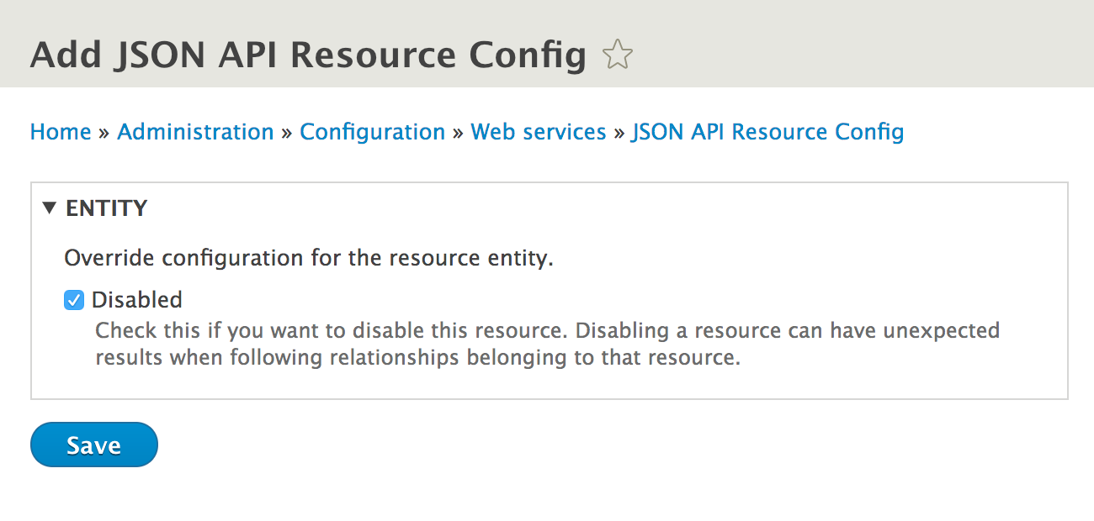1094x521 pixels.
Task: Open the Administration breadcrumb link
Action: tap(195, 132)
